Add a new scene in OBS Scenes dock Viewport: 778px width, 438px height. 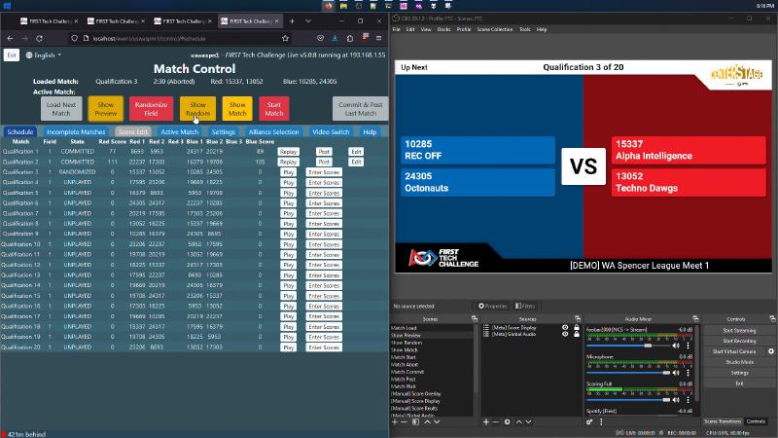pyautogui.click(x=395, y=421)
